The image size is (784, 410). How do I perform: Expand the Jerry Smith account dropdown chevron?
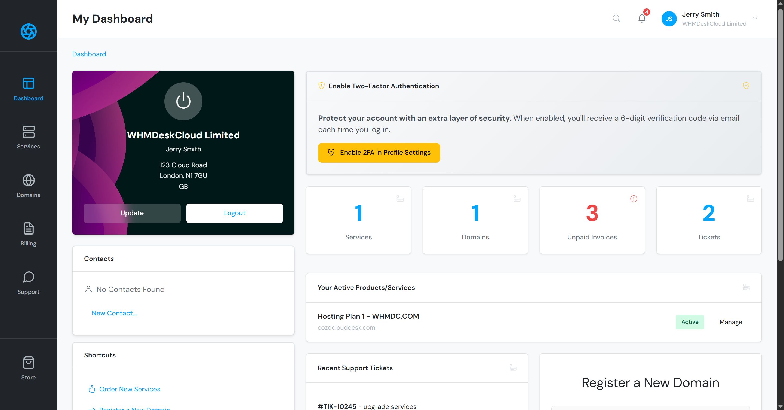click(755, 19)
